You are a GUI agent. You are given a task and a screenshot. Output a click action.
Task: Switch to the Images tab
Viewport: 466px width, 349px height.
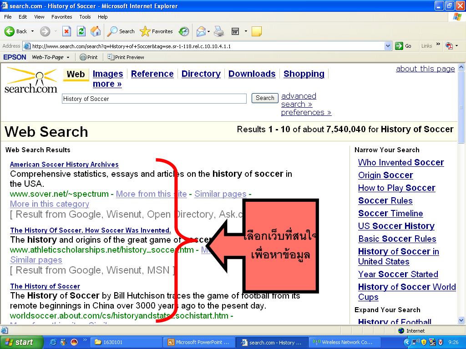pos(108,74)
